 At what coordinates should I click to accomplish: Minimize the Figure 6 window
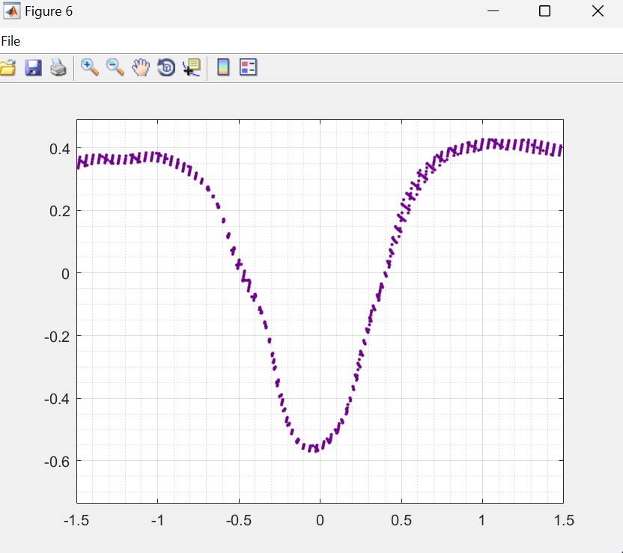point(493,11)
